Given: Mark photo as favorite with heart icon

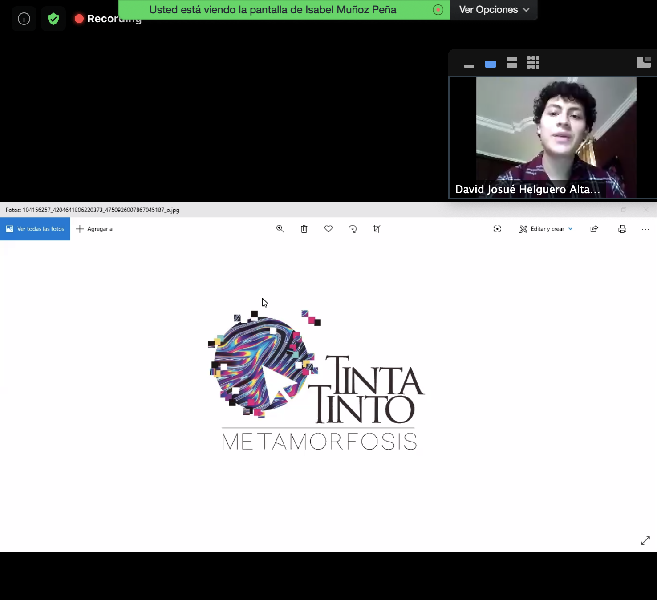Looking at the screenshot, I should [x=328, y=229].
